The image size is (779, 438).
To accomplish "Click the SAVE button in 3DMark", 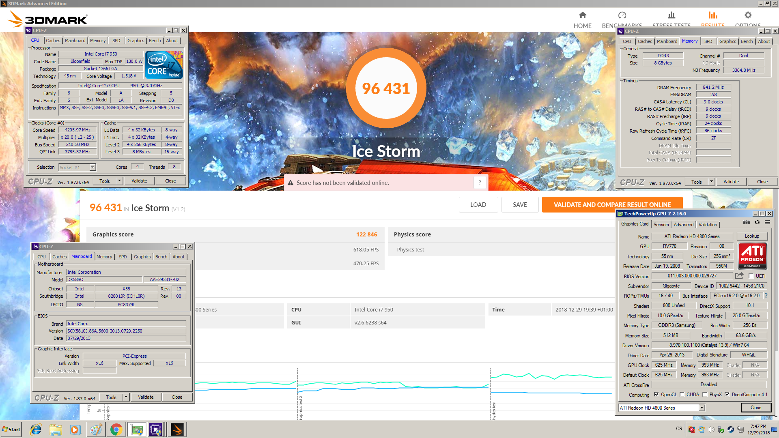I will click(520, 205).
